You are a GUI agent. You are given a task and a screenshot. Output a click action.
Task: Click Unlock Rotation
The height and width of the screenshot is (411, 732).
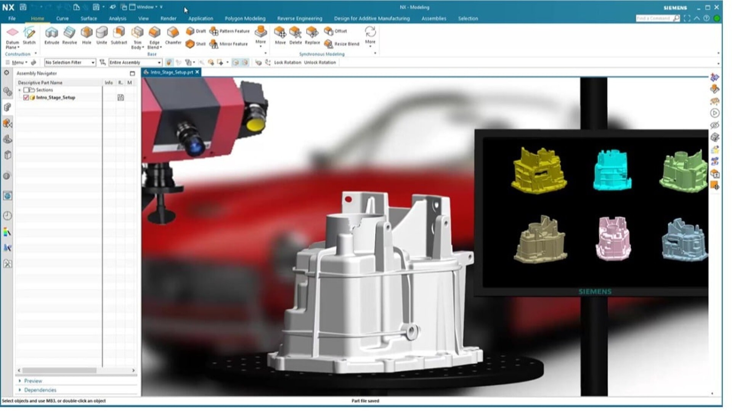(x=320, y=63)
